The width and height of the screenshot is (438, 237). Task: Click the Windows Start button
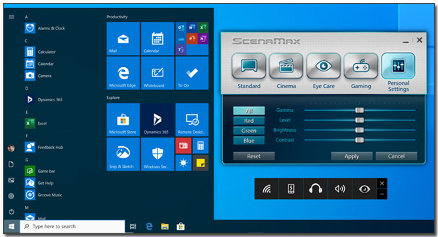pos(11,226)
